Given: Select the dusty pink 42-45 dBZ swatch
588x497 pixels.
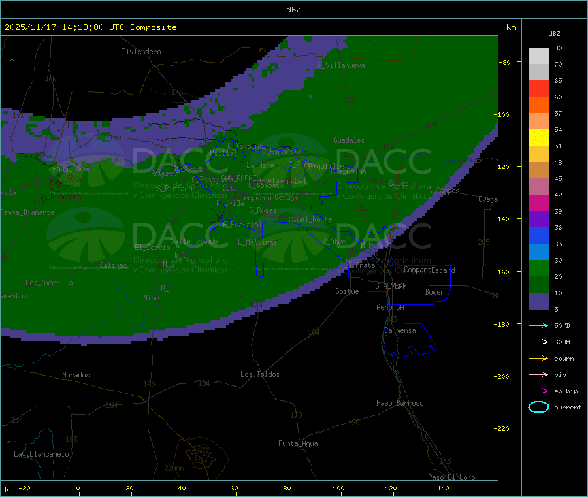Looking at the screenshot, I should [538, 187].
